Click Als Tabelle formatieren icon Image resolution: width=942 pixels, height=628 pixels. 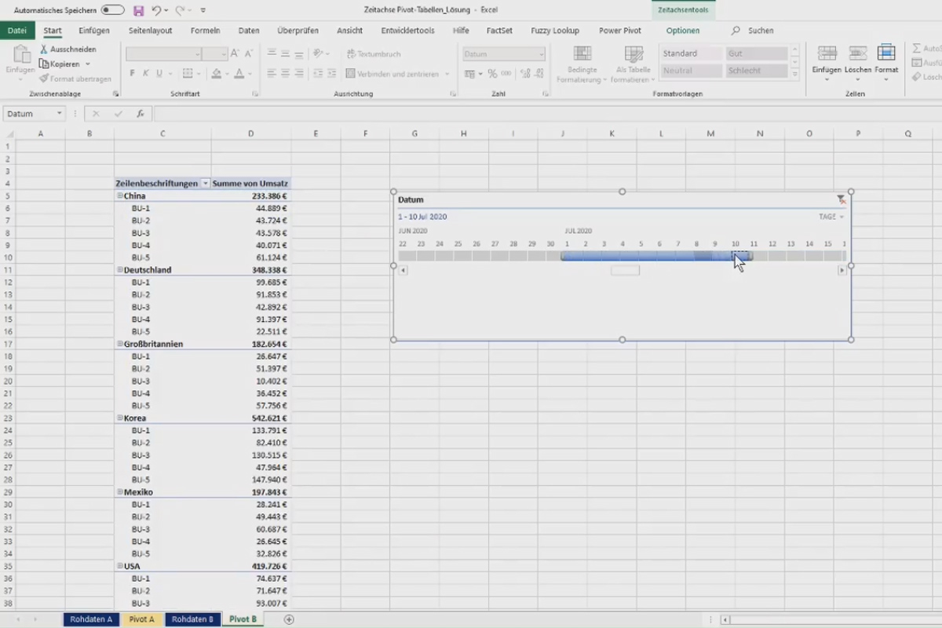click(x=633, y=54)
